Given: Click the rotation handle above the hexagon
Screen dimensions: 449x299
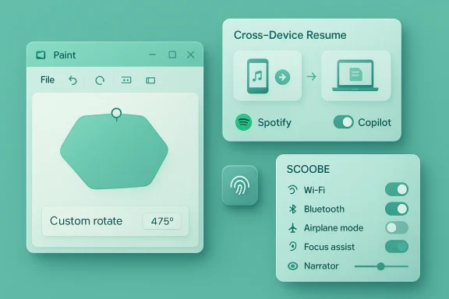Looking at the screenshot, I should 116,114.
